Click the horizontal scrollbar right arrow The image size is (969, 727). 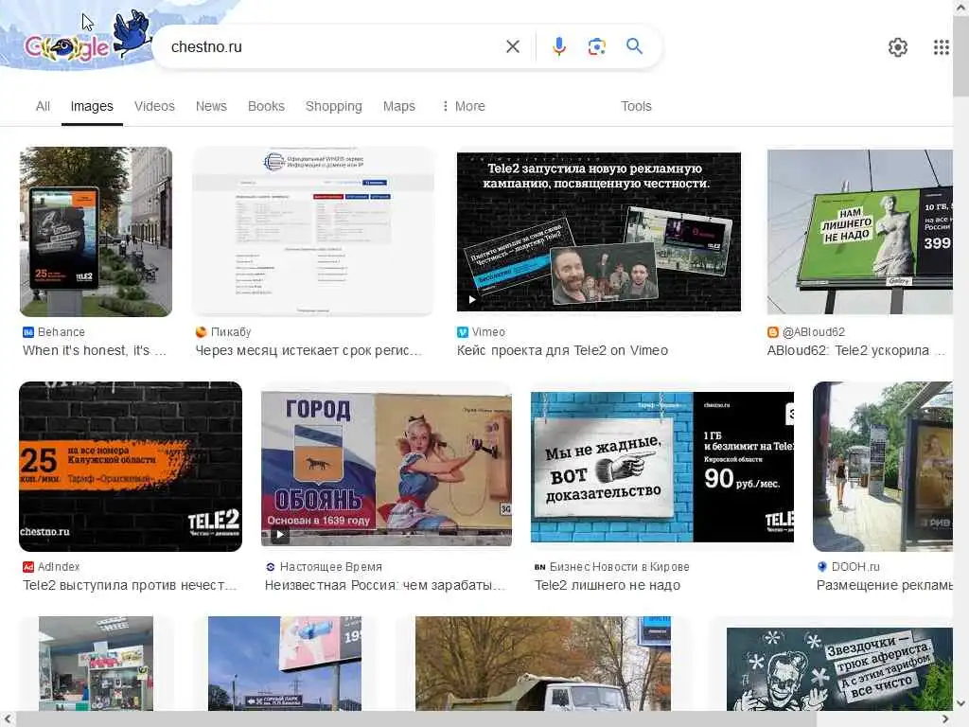(946, 719)
